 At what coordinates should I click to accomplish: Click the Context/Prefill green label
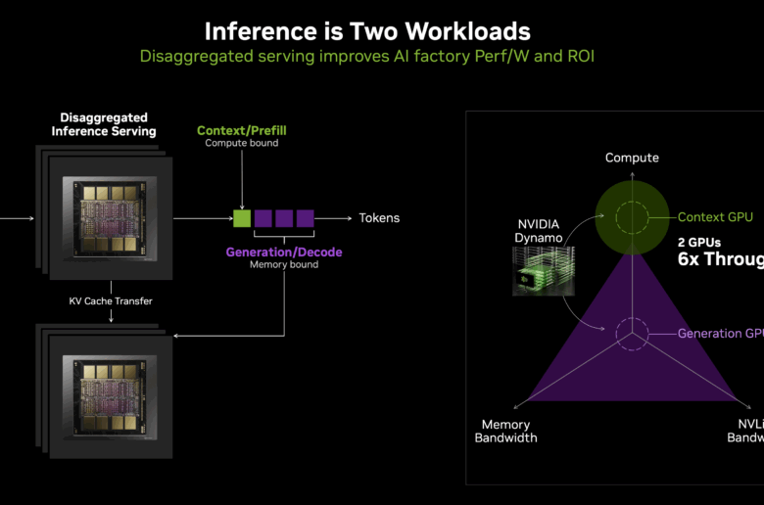tap(242, 130)
